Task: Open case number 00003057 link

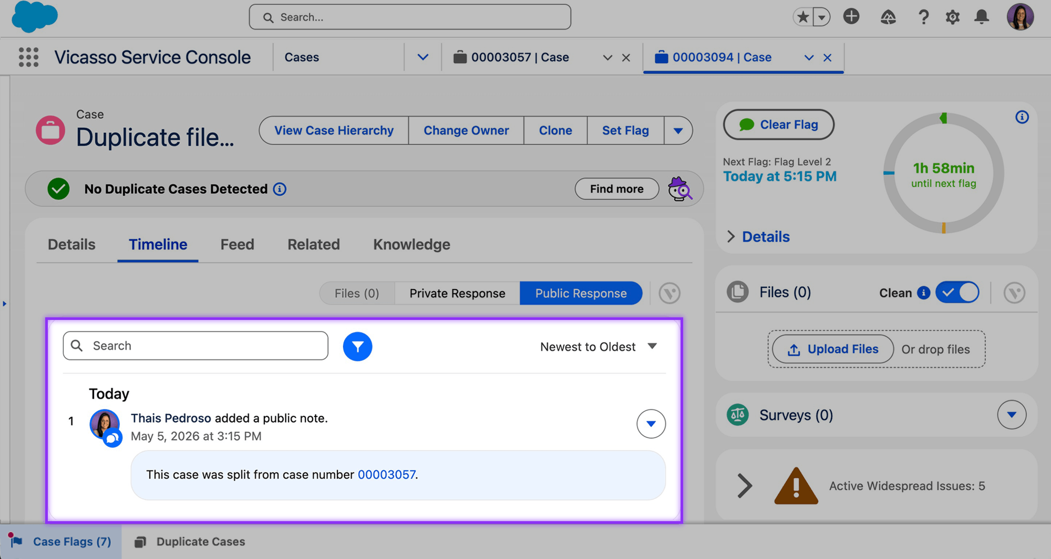Action: tap(387, 474)
